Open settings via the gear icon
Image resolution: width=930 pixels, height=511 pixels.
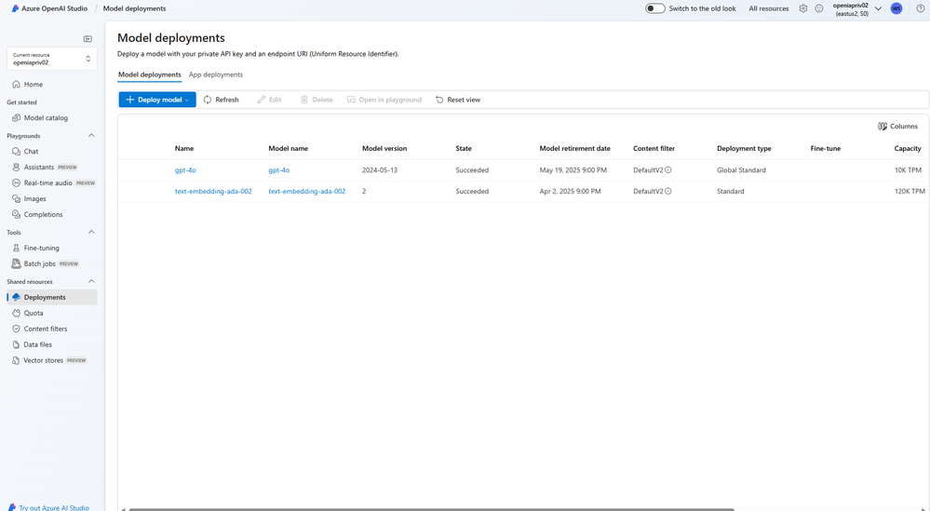coord(803,8)
